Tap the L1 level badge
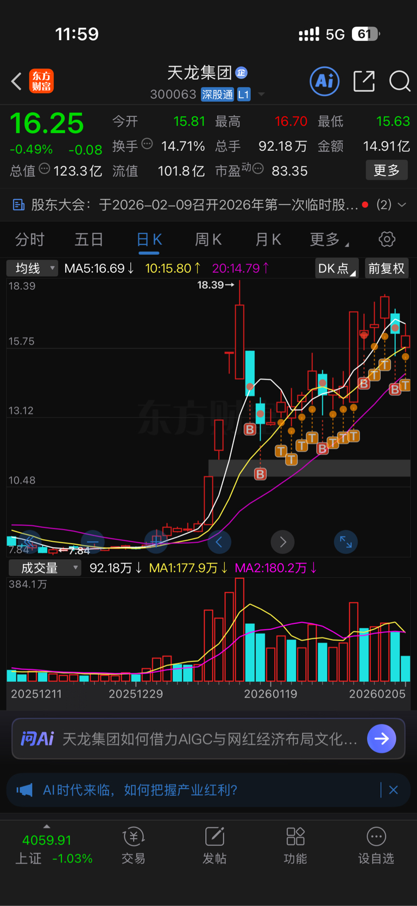This screenshot has width=417, height=906. point(243,94)
